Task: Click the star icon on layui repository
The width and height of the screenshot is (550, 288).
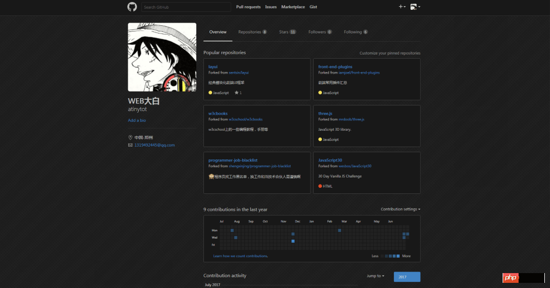Action: pos(236,93)
